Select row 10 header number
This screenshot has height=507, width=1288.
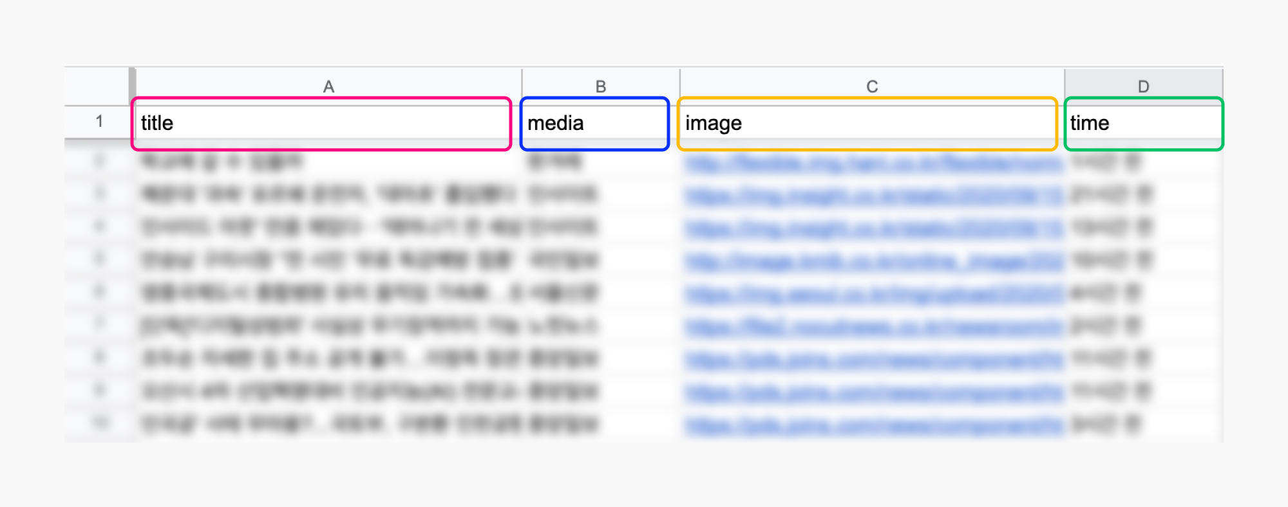tap(99, 423)
